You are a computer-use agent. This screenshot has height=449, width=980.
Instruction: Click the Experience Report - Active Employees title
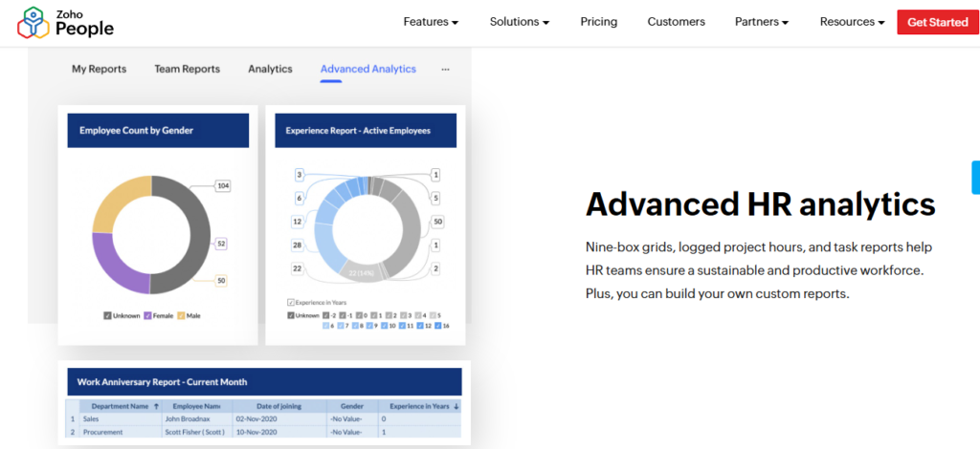point(358,130)
